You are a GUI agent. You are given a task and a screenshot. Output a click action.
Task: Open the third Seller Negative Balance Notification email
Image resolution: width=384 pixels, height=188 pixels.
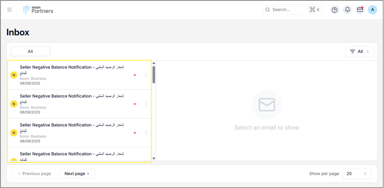coord(79,133)
